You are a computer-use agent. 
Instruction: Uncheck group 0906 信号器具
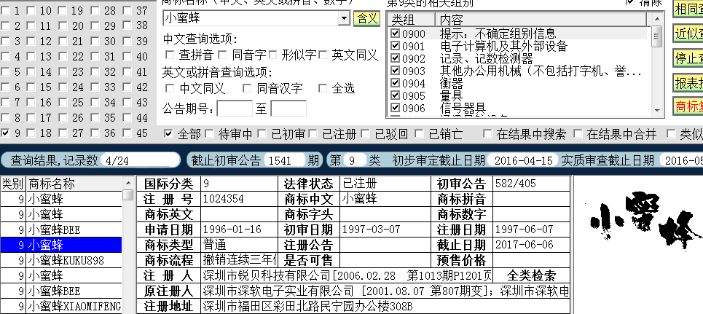pos(395,108)
